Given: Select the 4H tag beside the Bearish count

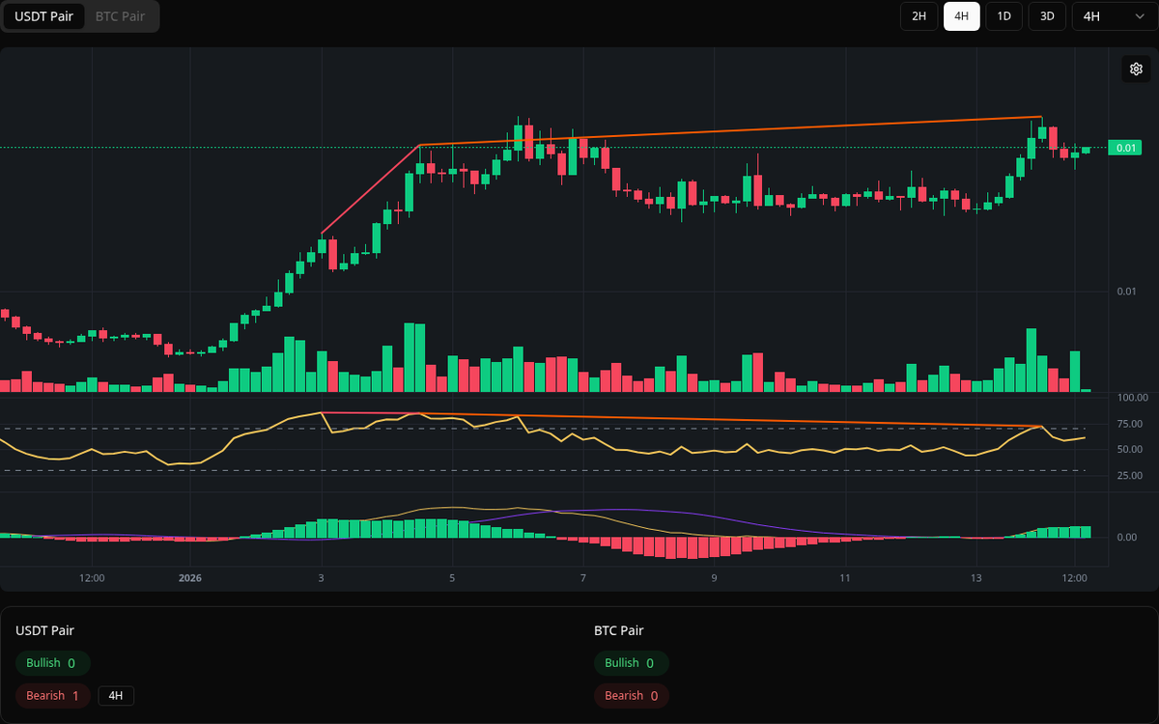Looking at the screenshot, I should [x=116, y=695].
